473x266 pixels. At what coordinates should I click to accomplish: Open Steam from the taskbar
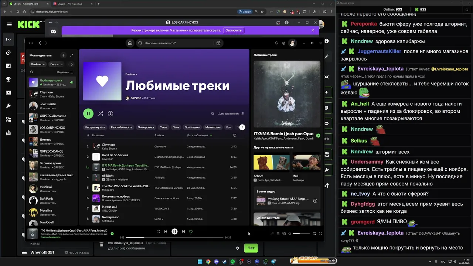[224, 262]
